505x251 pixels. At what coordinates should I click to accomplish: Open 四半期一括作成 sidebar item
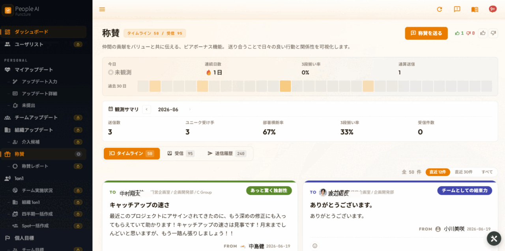43,214
